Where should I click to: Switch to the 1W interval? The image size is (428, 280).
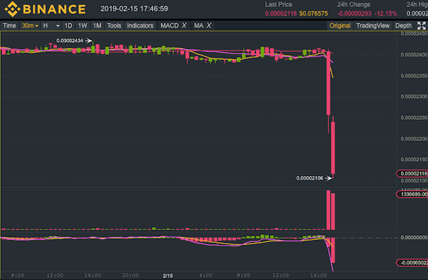tap(83, 26)
